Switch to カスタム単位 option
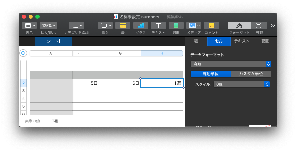 (251, 74)
